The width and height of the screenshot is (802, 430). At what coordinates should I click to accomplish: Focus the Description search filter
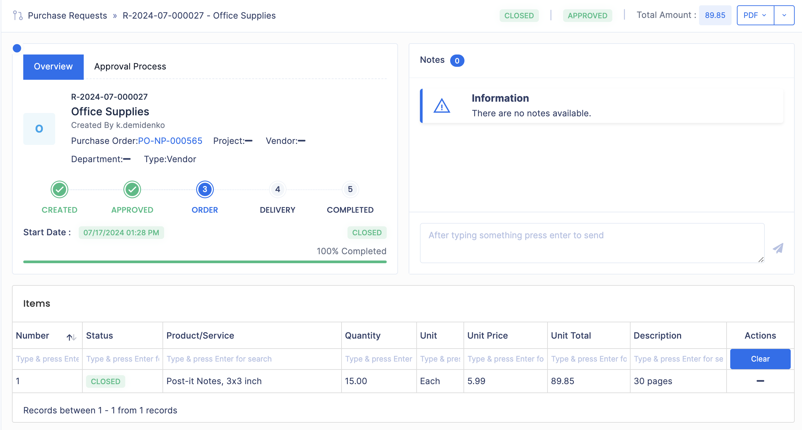pos(678,359)
